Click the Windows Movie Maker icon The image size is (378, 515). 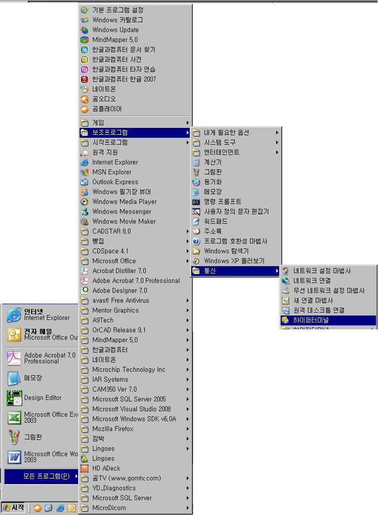[x=84, y=221]
